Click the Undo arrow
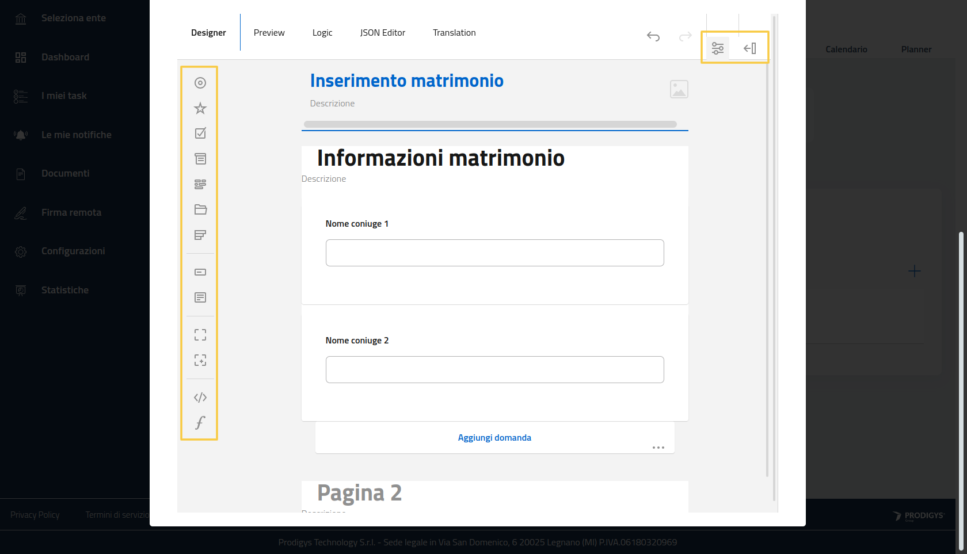967x554 pixels. (x=653, y=37)
